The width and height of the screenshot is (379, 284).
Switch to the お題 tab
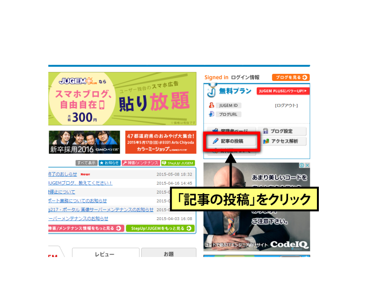click(x=169, y=253)
